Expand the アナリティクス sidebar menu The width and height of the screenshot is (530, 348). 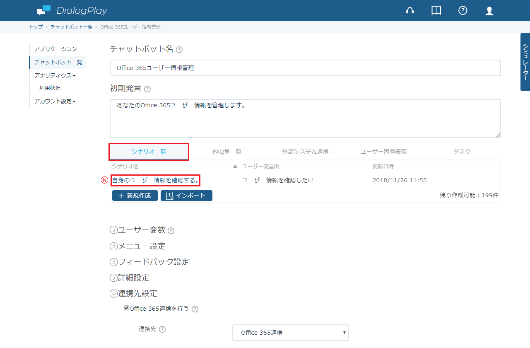pos(55,75)
